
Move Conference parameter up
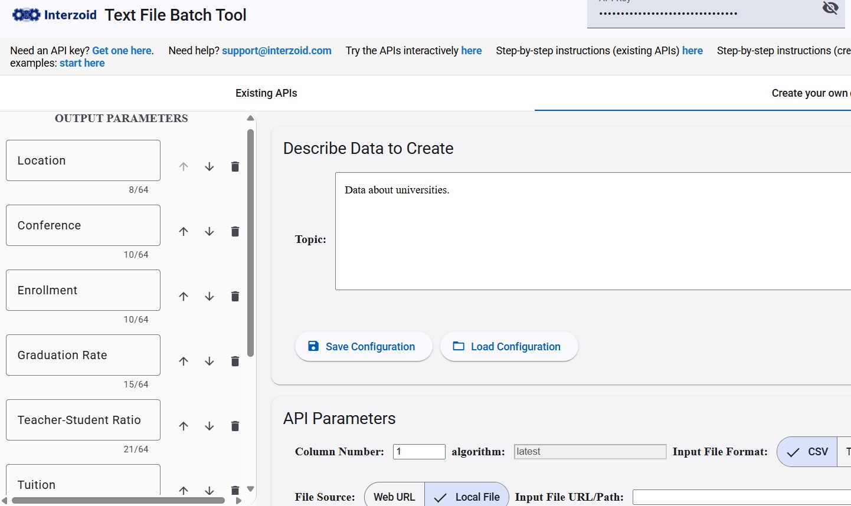(x=184, y=232)
